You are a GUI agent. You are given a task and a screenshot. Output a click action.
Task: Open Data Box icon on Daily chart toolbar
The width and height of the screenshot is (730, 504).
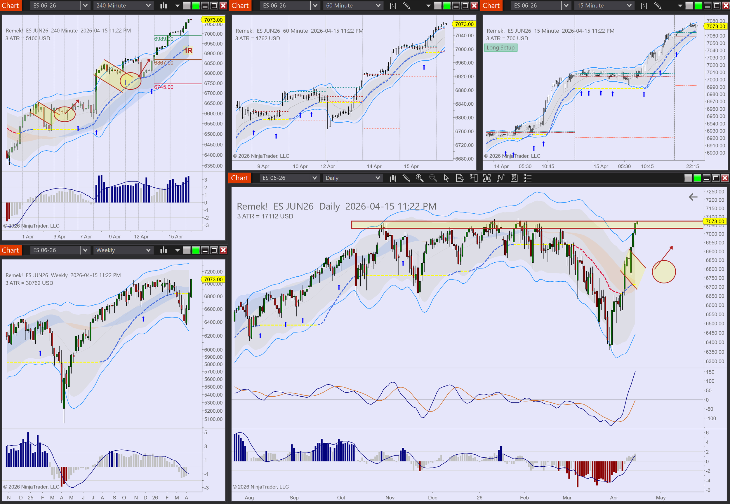click(460, 178)
